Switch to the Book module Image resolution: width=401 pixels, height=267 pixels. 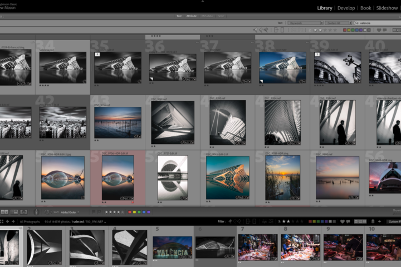366,8
